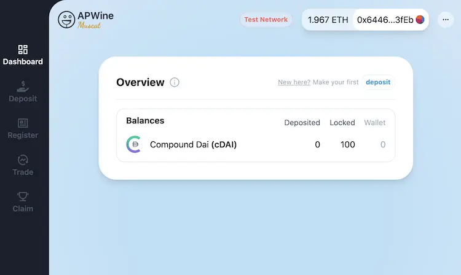Click the 1.967 ETH balance
This screenshot has width=461, height=275.
(x=328, y=20)
